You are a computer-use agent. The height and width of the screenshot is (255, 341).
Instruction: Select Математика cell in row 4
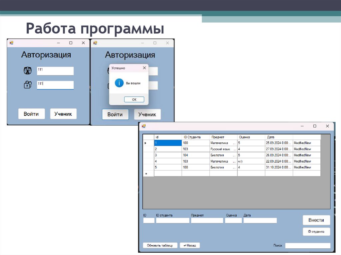[x=223, y=161]
